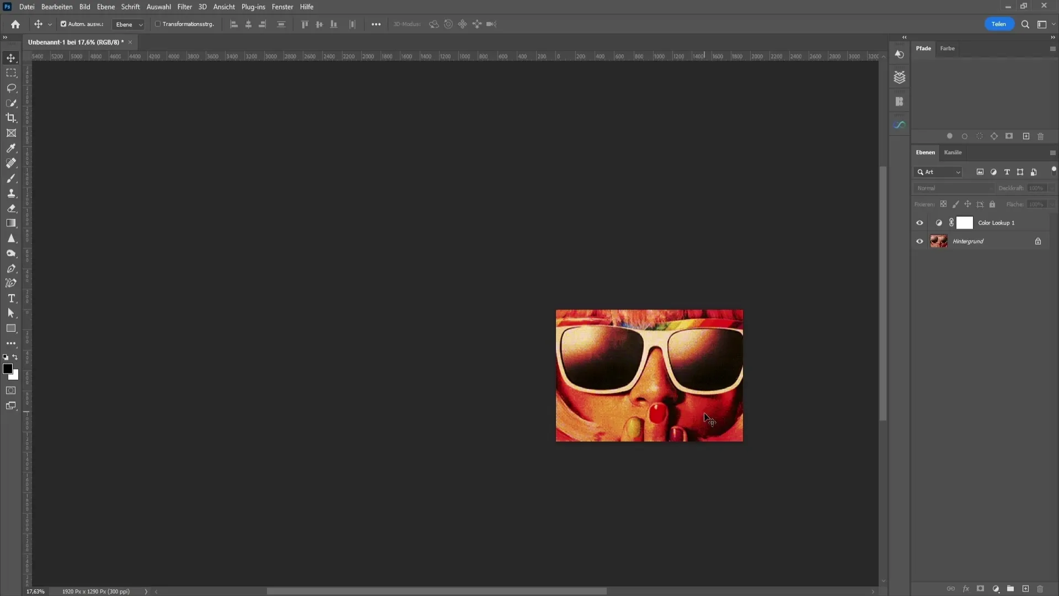This screenshot has width=1059, height=596.
Task: Open the Deckkraft opacity dropdown
Action: click(1051, 188)
